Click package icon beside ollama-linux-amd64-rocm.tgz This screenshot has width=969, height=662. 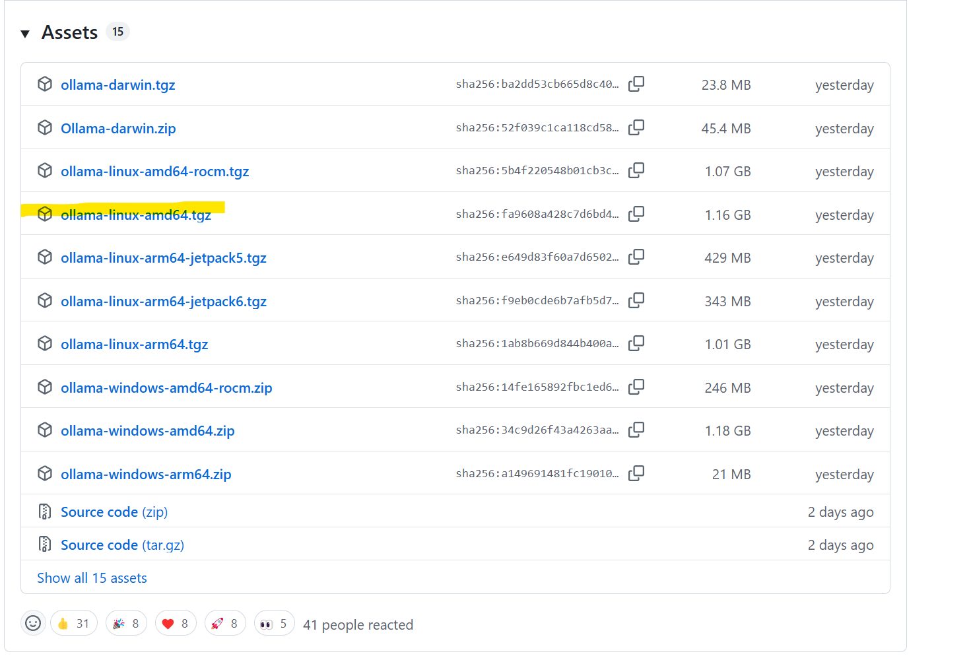(x=45, y=170)
